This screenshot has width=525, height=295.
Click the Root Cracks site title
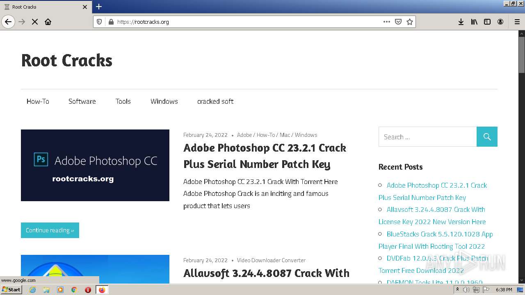coord(66,60)
